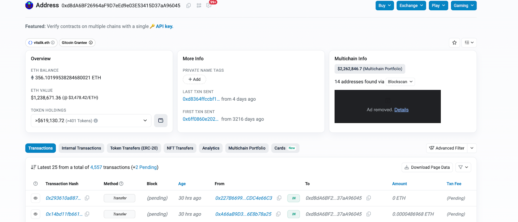518x222 pixels.
Task: Star this address as favorite
Action: 454,43
